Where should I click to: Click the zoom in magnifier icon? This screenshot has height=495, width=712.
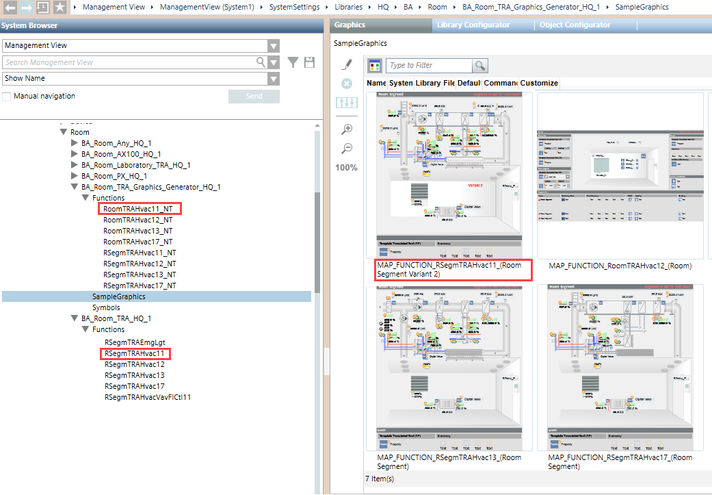point(347,129)
